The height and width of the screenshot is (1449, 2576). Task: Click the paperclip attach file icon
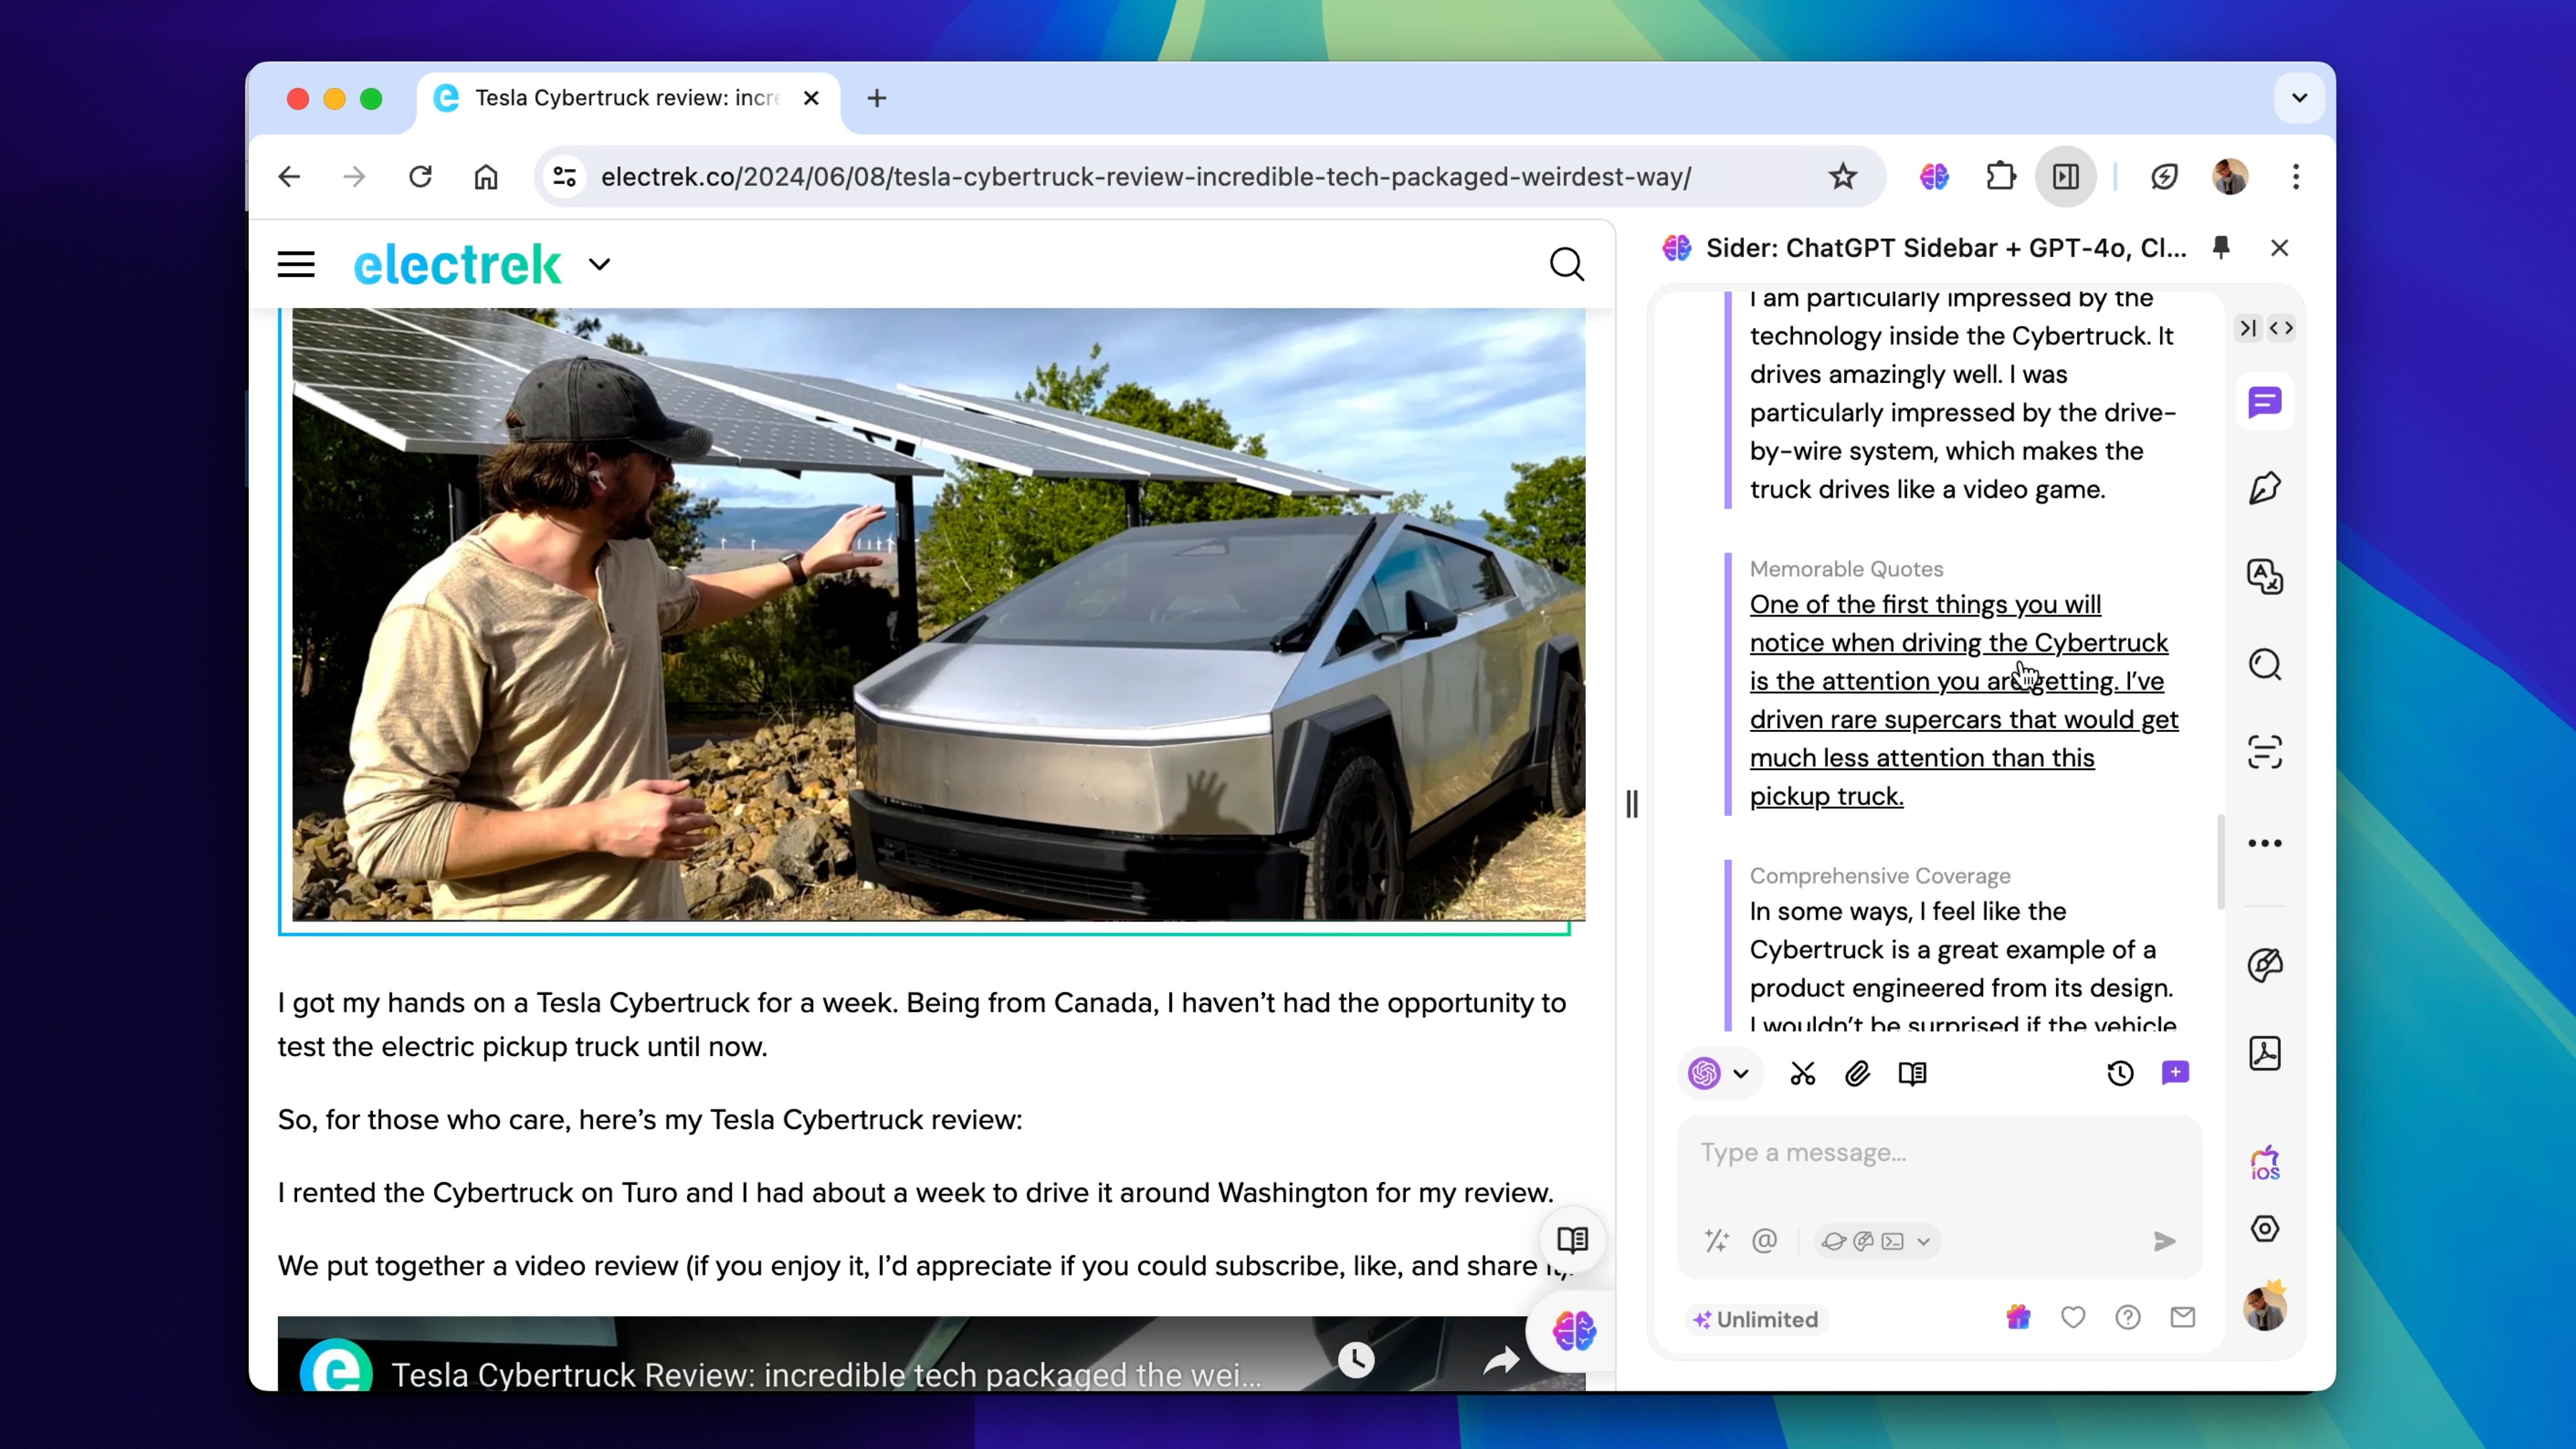pos(1857,1073)
